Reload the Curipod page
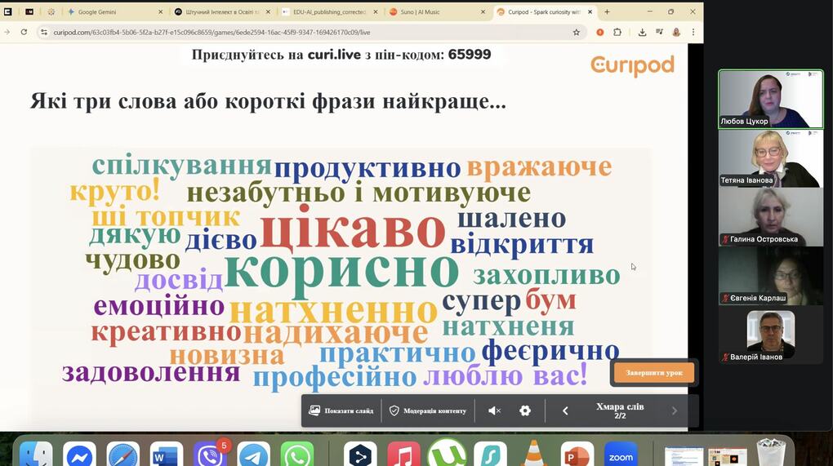 (24, 32)
